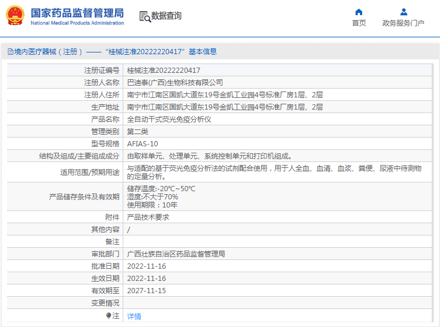Click the national emblem logo icon

[x=15, y=16]
